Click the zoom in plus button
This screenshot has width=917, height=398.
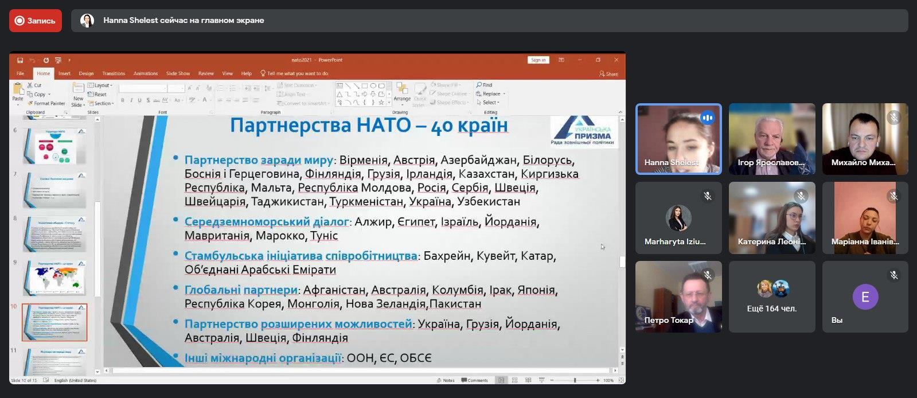(x=598, y=380)
